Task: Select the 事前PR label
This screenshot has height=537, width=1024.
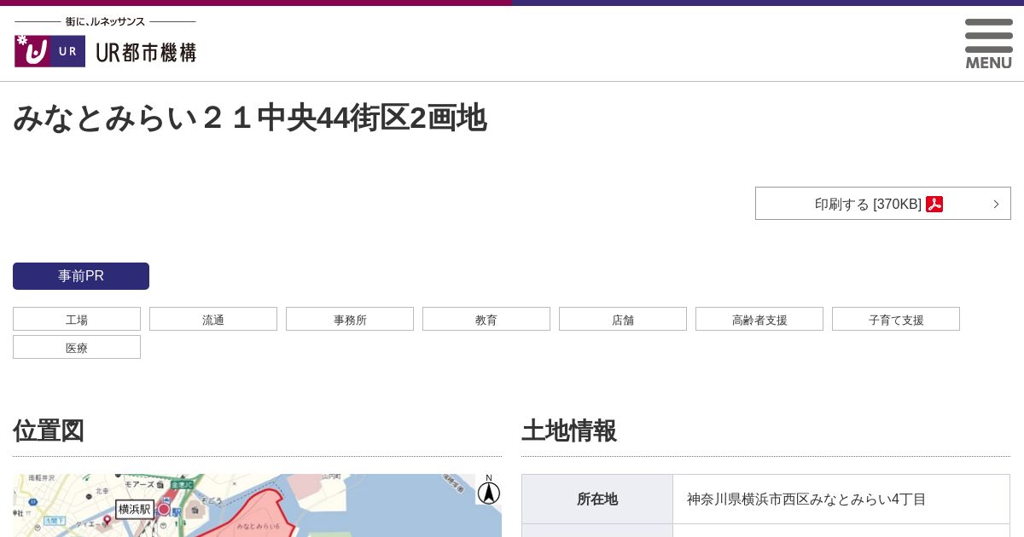Action: click(x=81, y=276)
